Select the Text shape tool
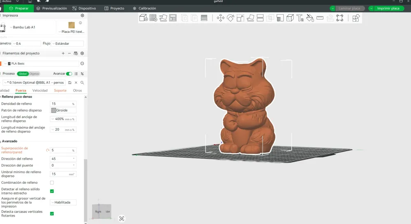This screenshot has height=224, width=411. click(300, 18)
